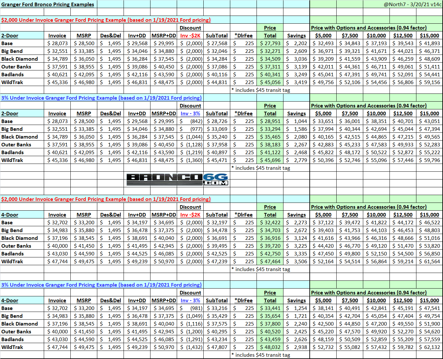Viewport: 443px width, 359px height.
Task: Select the Price Total cell "$ 27,793"
Action: click(x=270, y=43)
